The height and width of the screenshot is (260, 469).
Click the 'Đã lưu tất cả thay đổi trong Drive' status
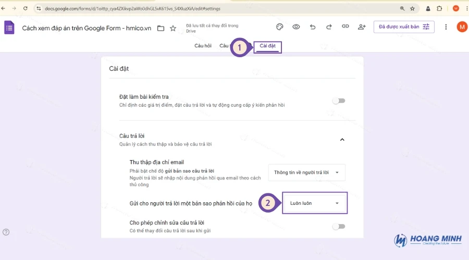[x=212, y=29]
